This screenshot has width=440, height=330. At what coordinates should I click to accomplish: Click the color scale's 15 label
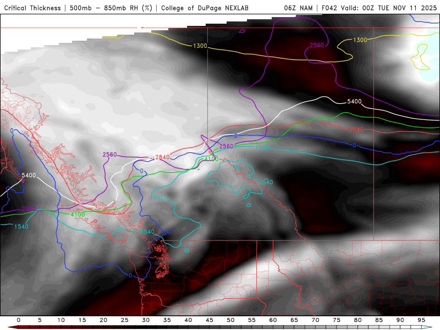click(82, 320)
